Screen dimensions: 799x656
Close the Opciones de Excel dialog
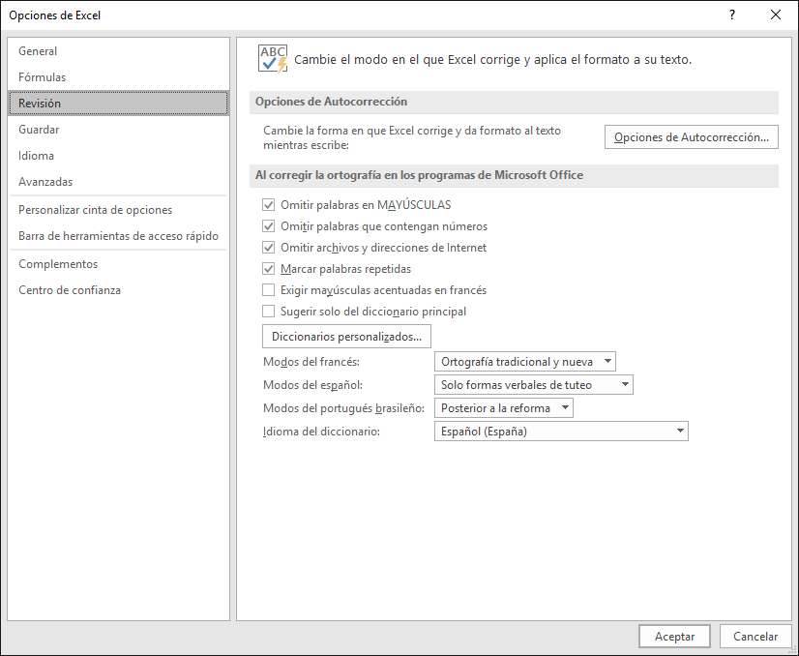[x=776, y=15]
